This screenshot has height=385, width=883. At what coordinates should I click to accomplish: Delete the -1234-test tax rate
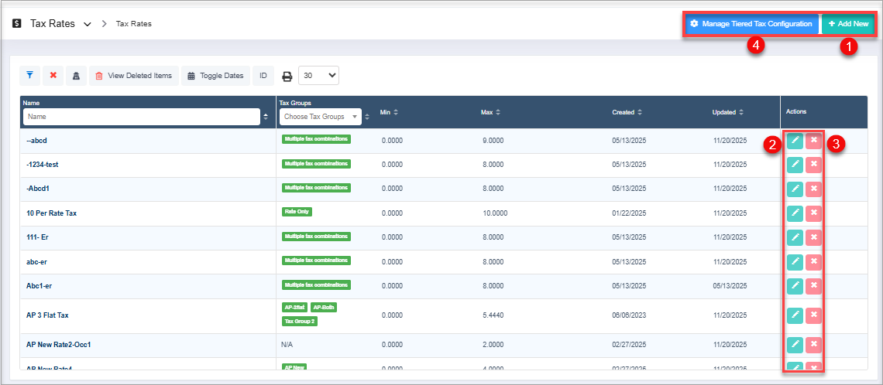point(813,165)
